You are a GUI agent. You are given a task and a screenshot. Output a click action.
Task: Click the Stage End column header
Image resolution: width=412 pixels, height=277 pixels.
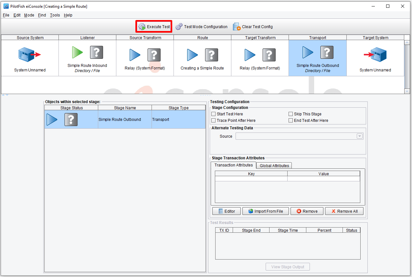[x=251, y=230]
